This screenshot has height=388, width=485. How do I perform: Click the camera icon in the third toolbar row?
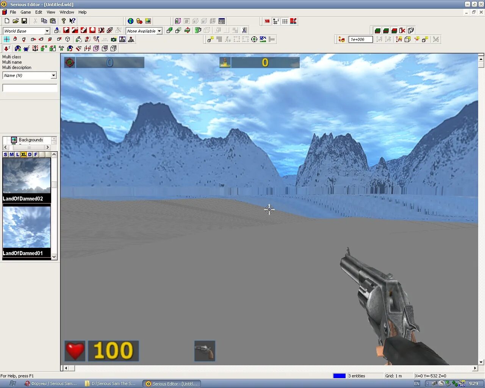coord(114,39)
